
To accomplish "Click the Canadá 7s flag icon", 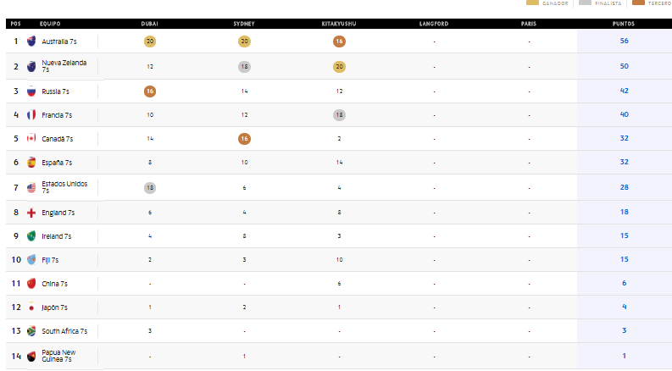I will coord(31,139).
